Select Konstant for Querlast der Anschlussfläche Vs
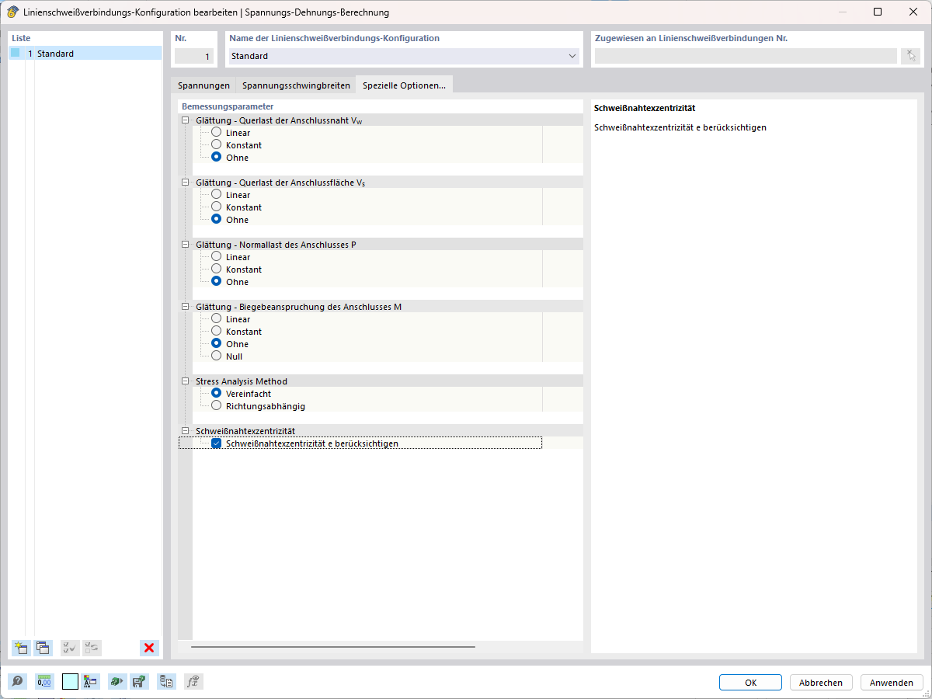932x699 pixels. pyautogui.click(x=216, y=207)
